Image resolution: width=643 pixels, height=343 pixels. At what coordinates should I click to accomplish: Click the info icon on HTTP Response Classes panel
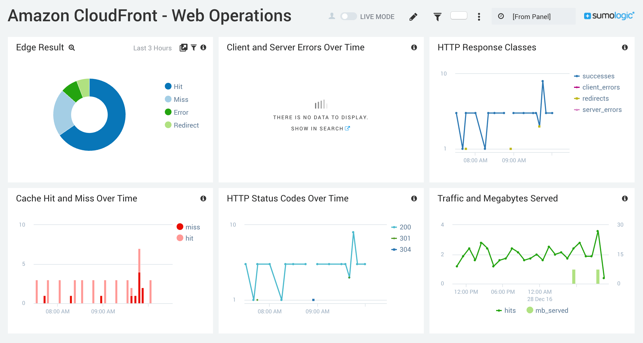625,48
